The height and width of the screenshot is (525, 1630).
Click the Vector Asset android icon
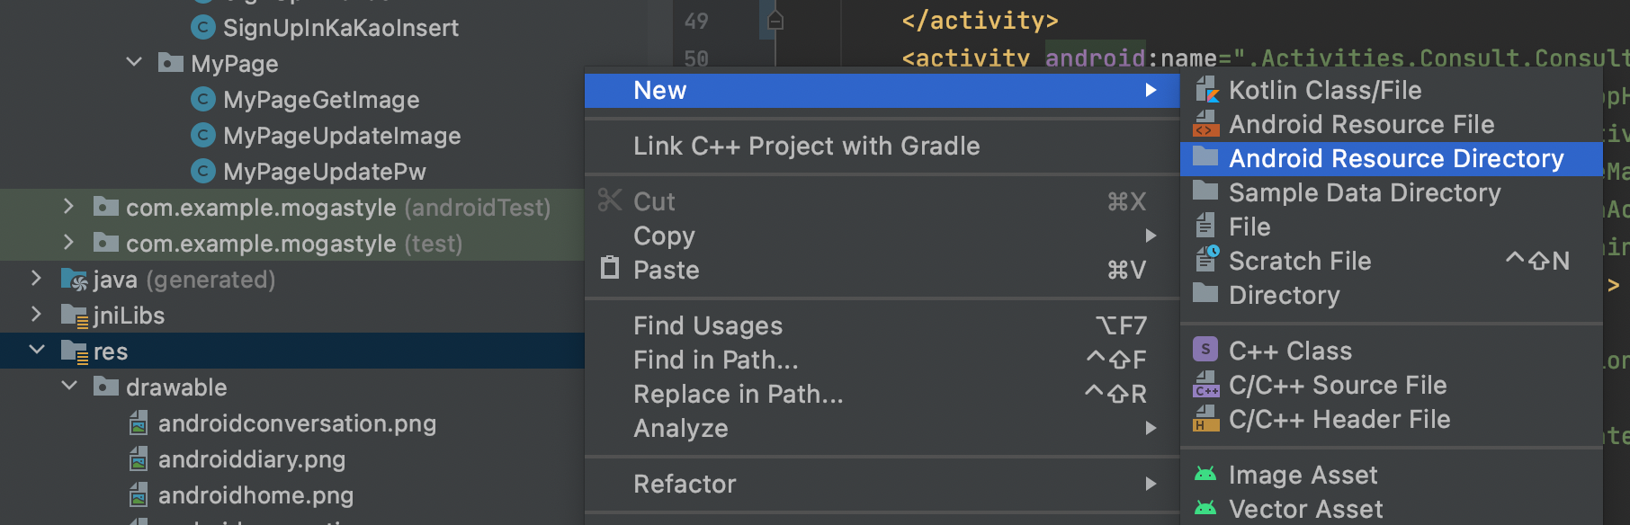pyautogui.click(x=1205, y=508)
